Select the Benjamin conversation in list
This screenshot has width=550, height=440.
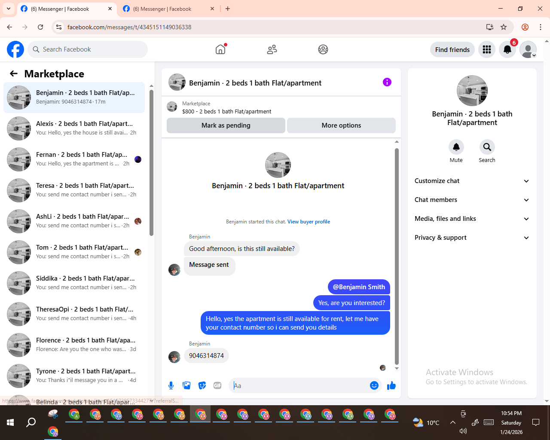click(x=74, y=97)
